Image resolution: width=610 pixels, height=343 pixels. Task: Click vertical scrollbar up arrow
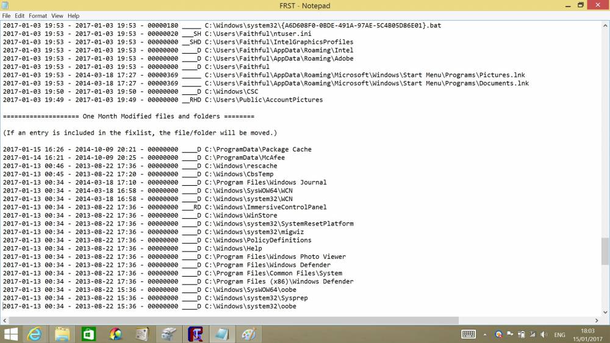[x=605, y=26]
